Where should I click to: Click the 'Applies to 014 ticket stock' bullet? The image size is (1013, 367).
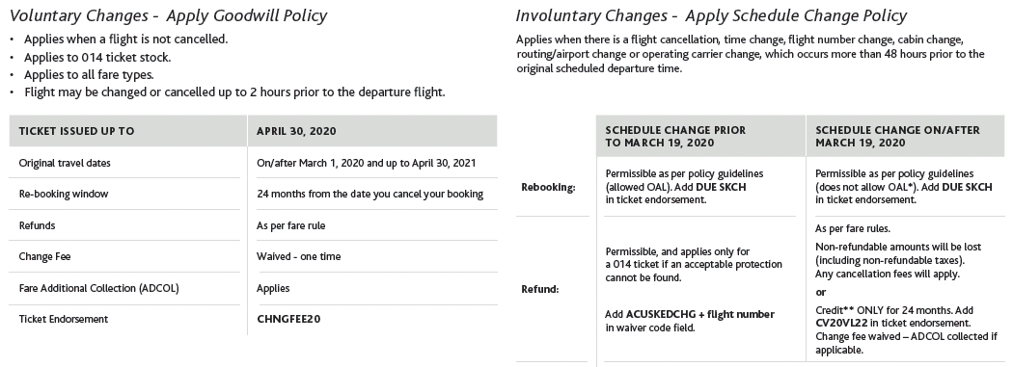coord(97,58)
